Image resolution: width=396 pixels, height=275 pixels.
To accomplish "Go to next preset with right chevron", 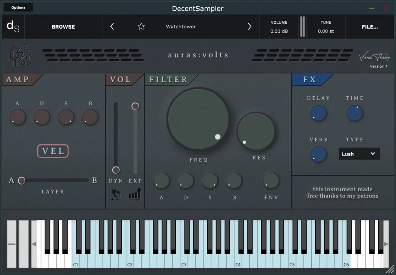I will coord(249,26).
